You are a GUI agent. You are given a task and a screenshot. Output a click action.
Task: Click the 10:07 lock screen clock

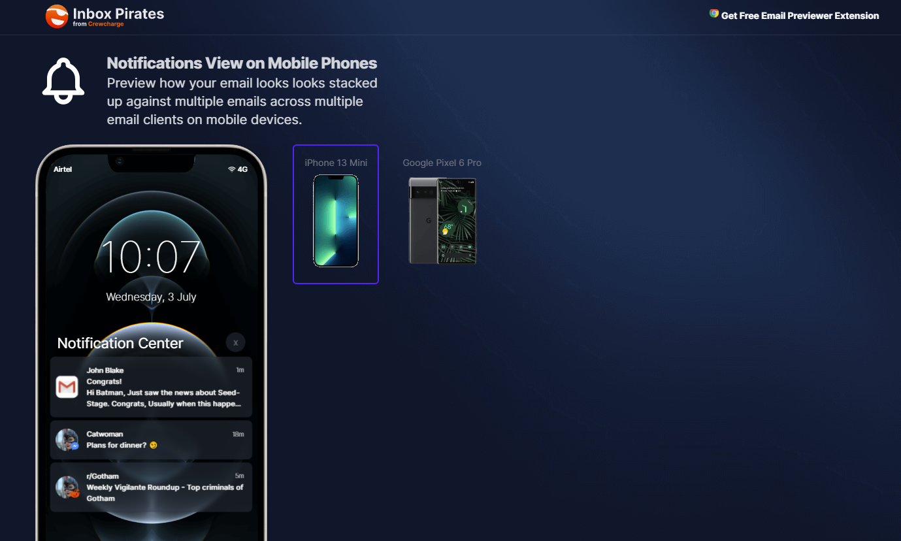pyautogui.click(x=151, y=257)
